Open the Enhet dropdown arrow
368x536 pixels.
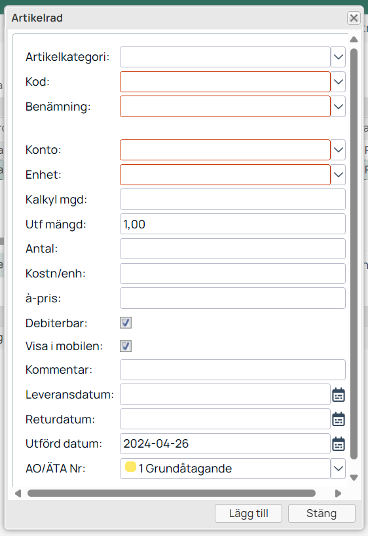click(x=338, y=175)
